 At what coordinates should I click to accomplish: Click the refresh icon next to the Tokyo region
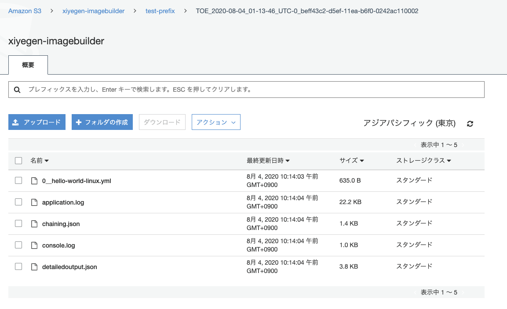point(470,124)
